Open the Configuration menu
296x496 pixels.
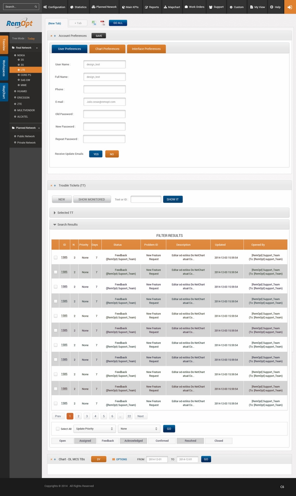click(x=55, y=7)
